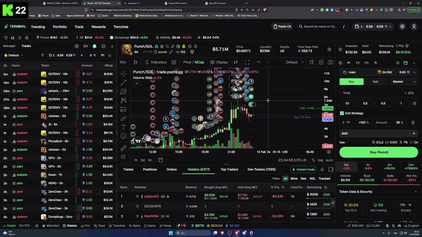The width and height of the screenshot is (422, 237).
Task: Add a new exit strategy row
Action: click(x=379, y=134)
